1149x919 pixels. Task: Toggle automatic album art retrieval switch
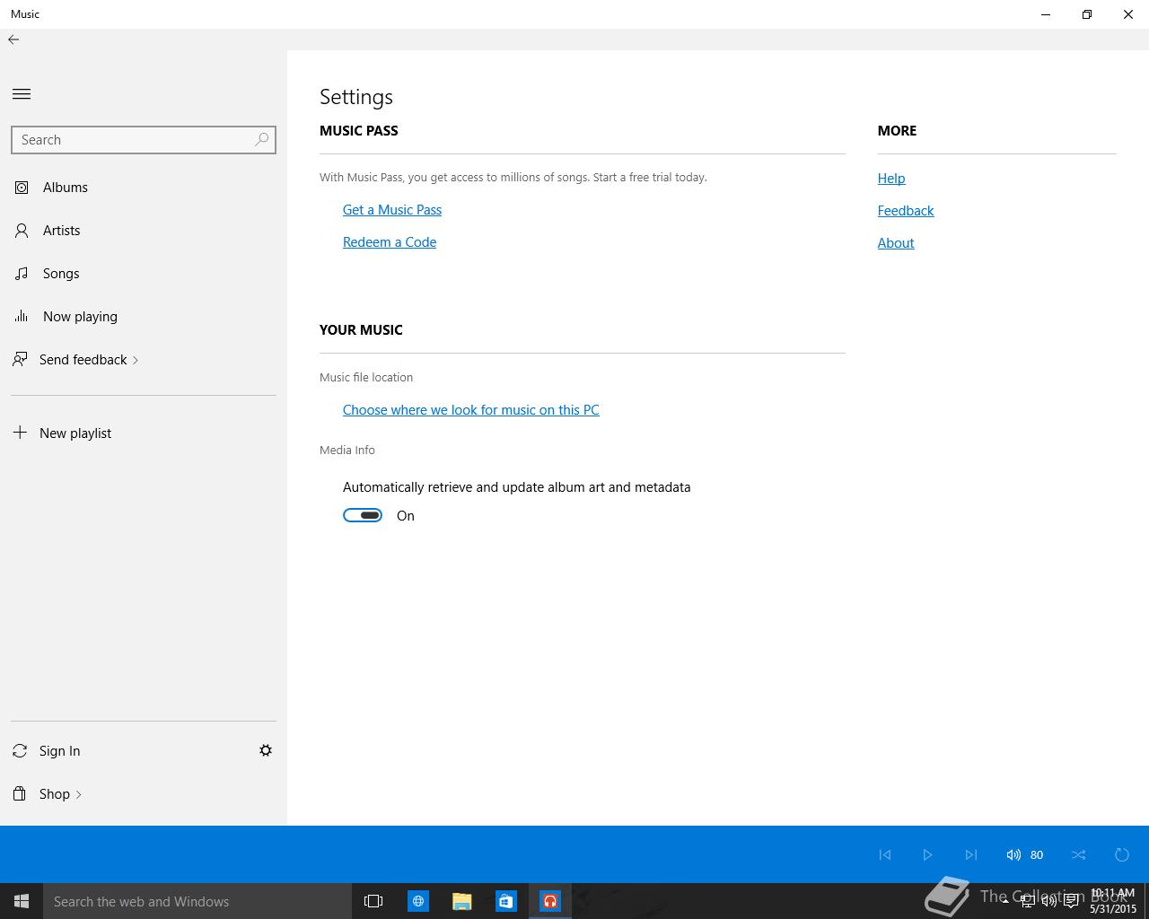[363, 515]
